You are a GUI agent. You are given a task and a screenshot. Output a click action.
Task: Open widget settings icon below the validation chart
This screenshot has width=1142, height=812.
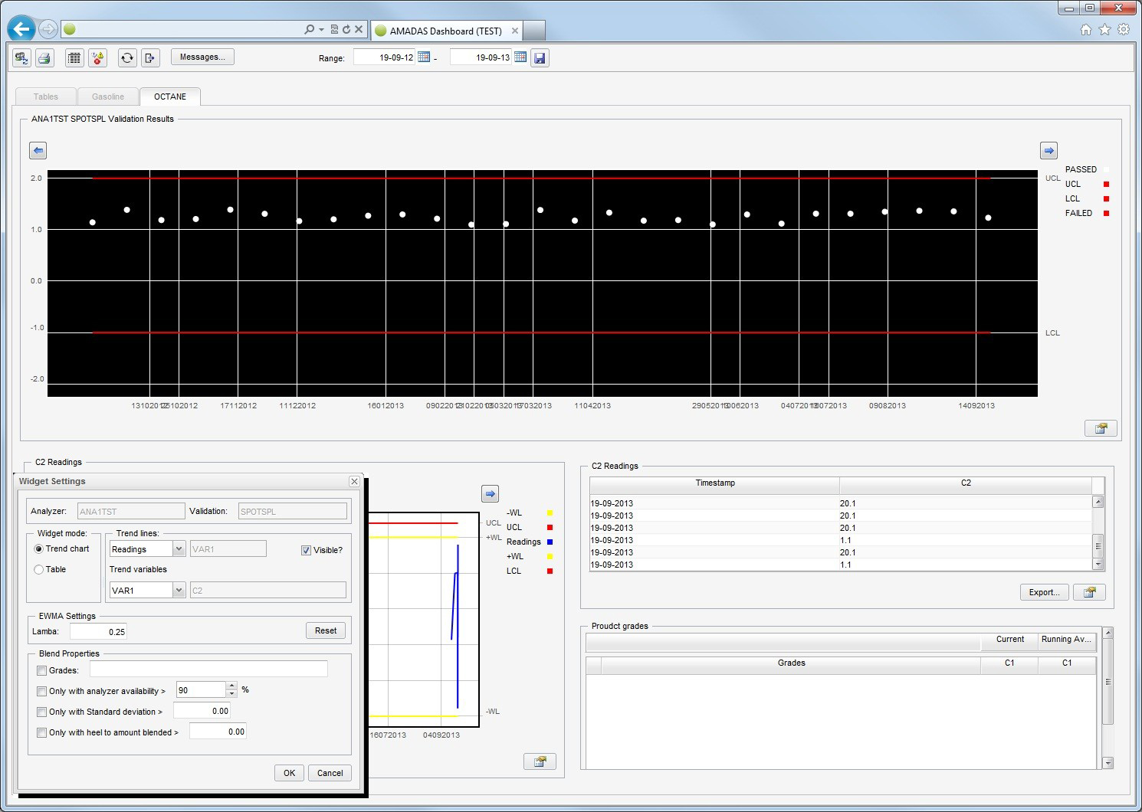pyautogui.click(x=1101, y=428)
